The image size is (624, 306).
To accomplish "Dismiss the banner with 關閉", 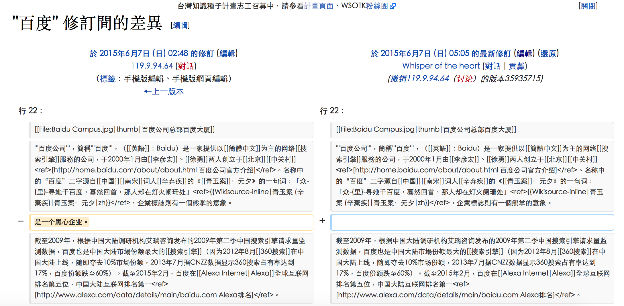I will tap(588, 6).
